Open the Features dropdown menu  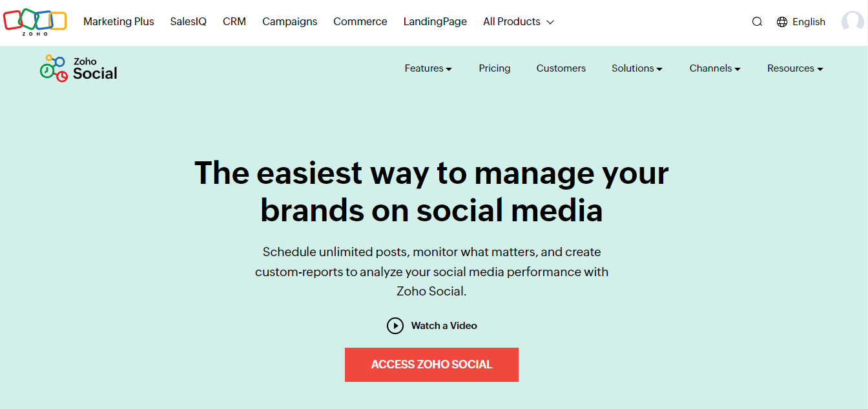click(x=428, y=68)
